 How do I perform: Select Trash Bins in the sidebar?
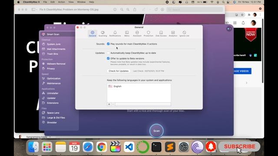coord(52,54)
